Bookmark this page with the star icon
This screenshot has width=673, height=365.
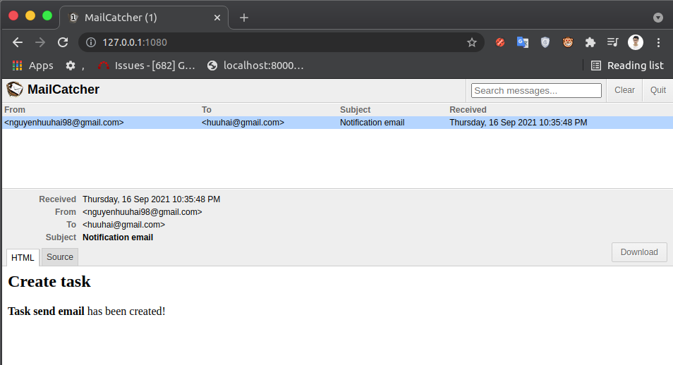(x=472, y=42)
